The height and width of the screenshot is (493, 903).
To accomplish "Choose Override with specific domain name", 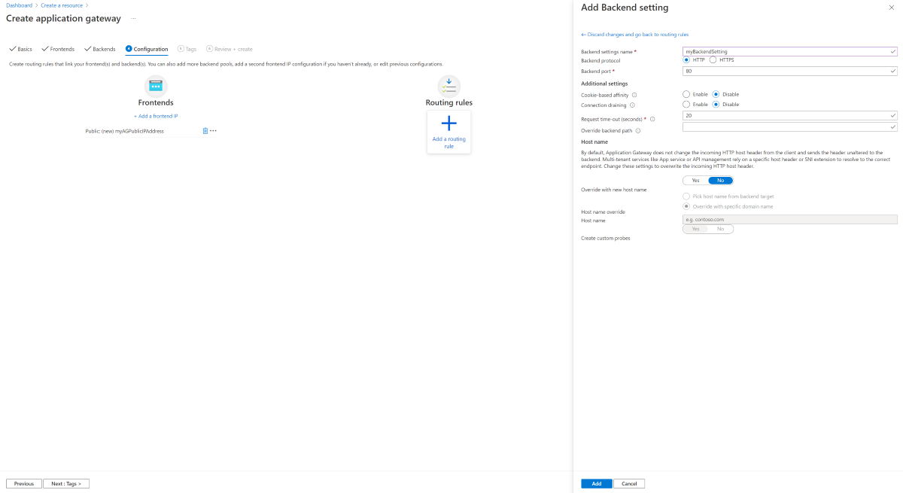I will [x=686, y=206].
